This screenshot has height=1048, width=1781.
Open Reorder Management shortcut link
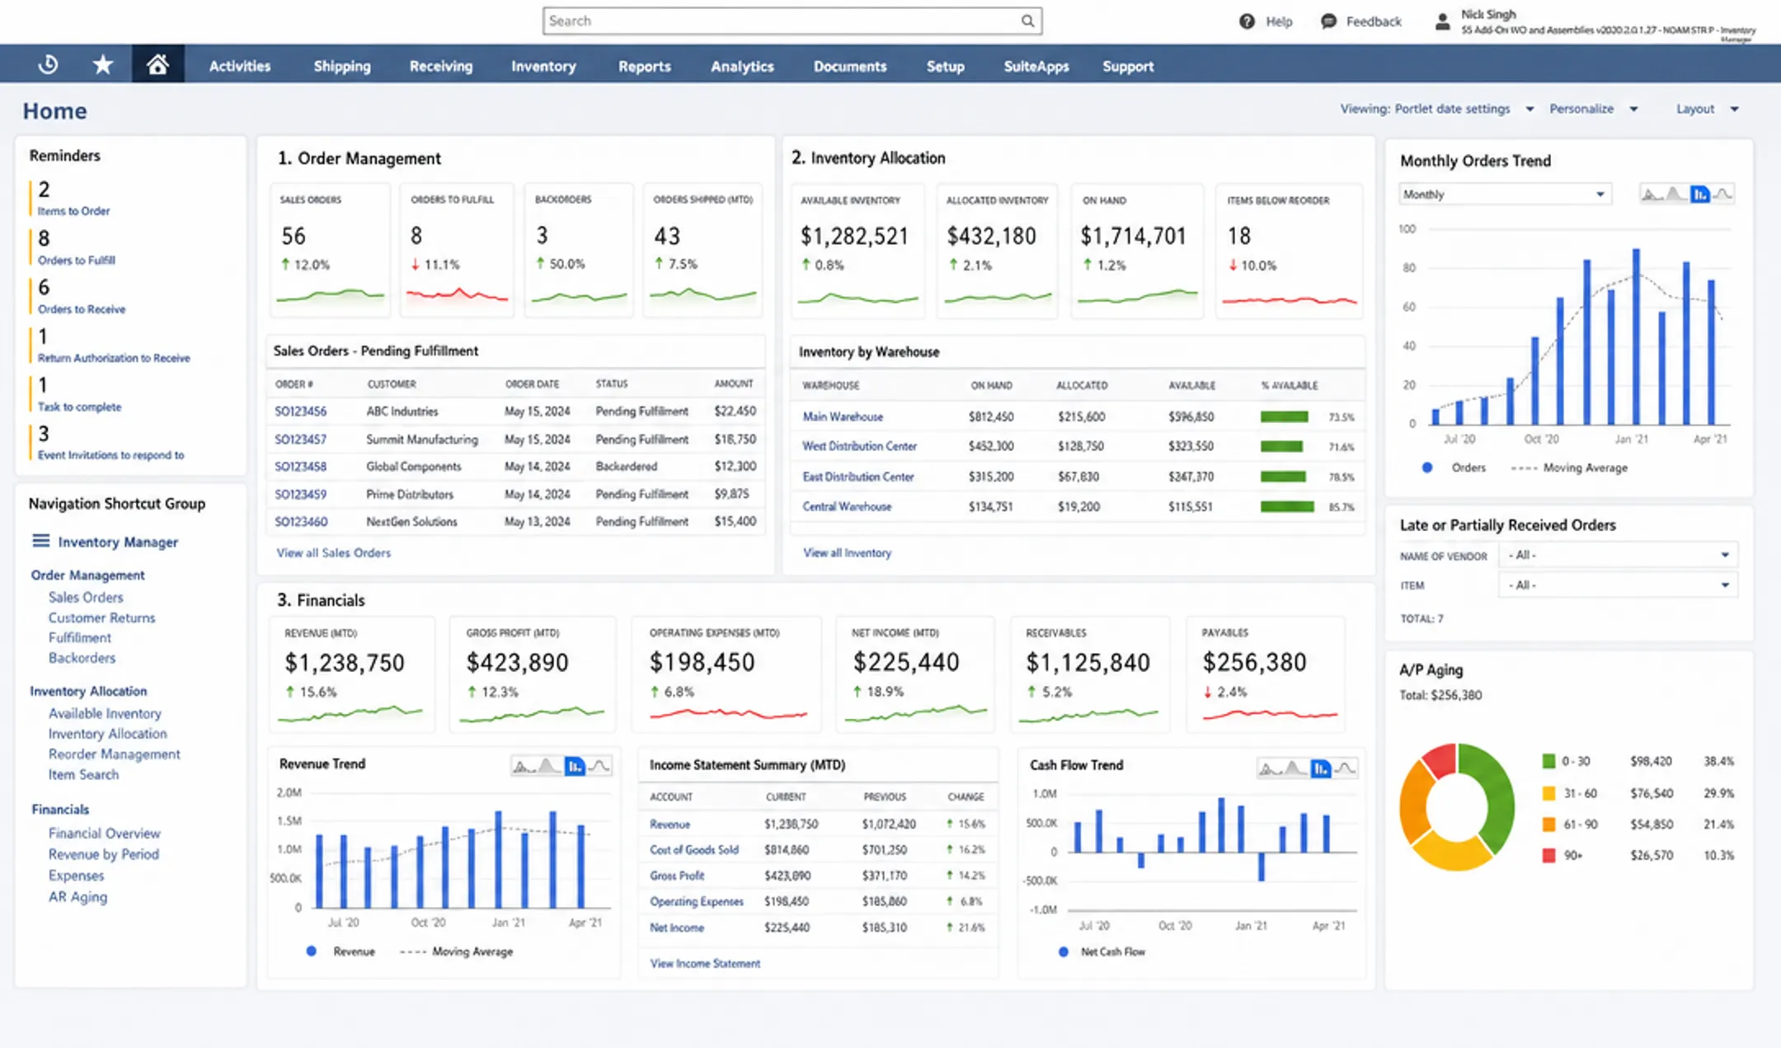(x=114, y=754)
